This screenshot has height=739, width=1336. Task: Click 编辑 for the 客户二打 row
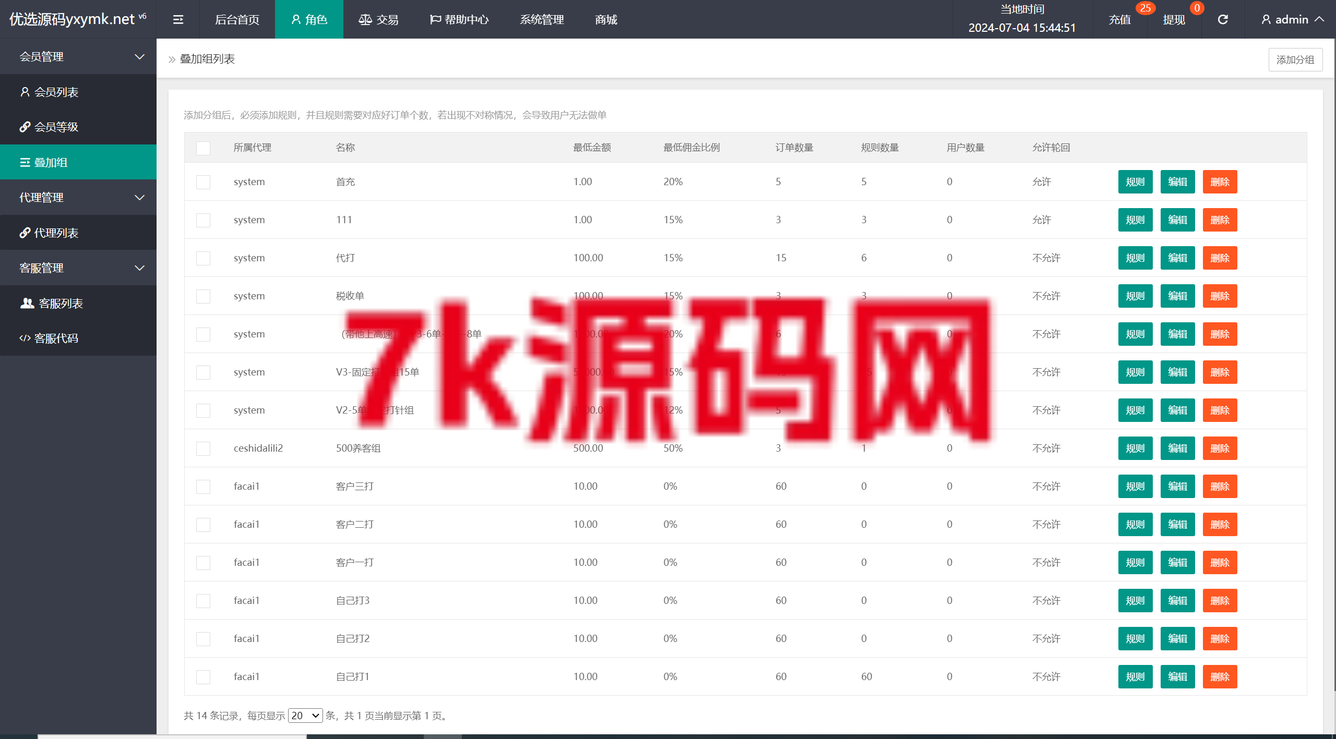[x=1177, y=525]
